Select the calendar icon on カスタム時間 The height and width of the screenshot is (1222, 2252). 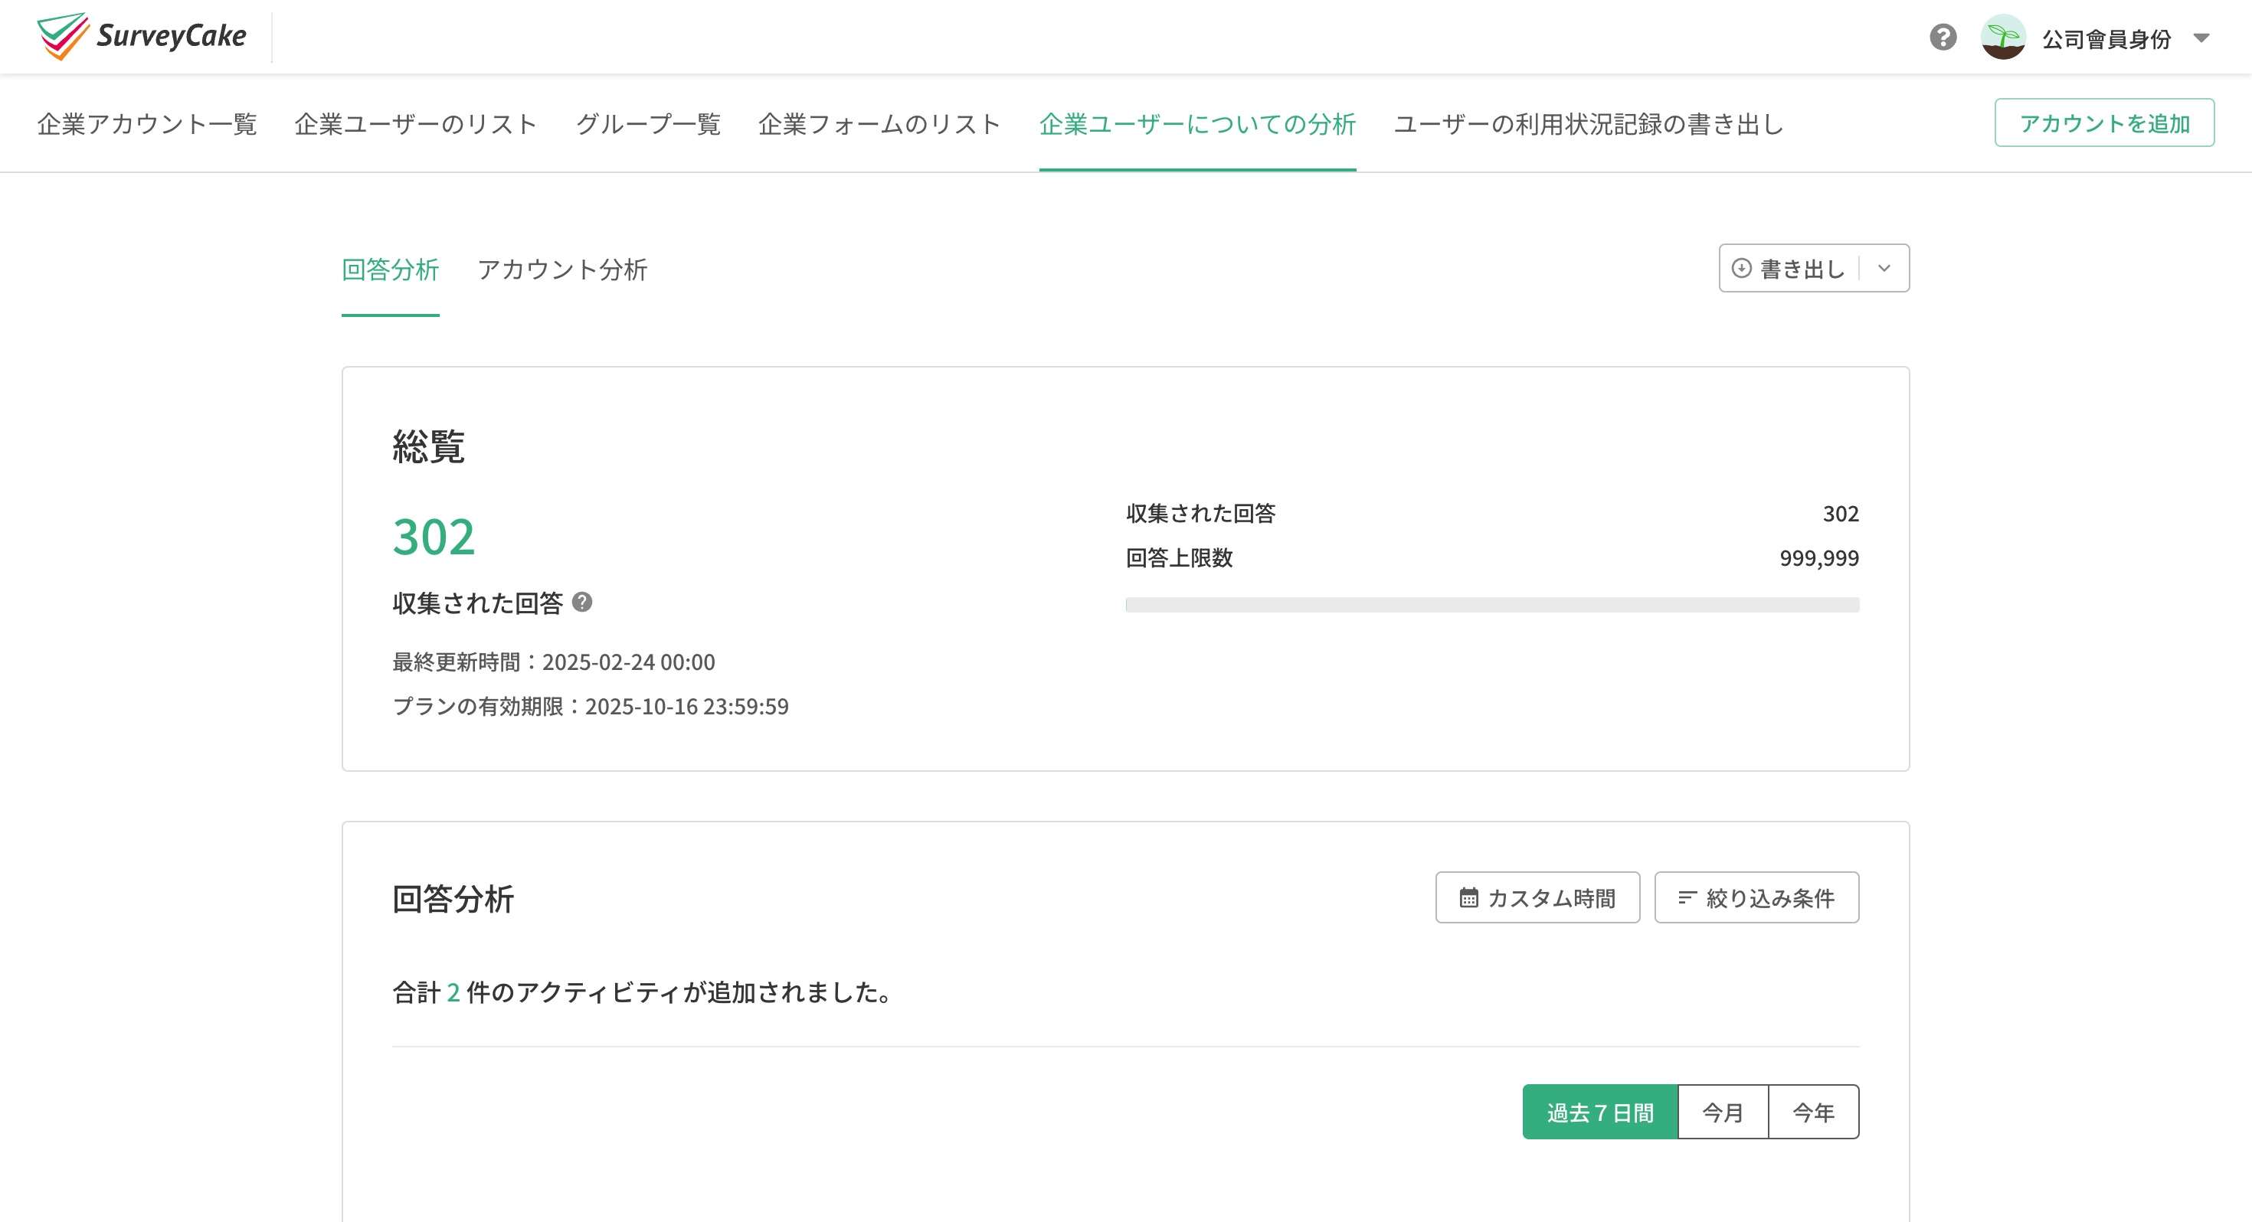[1471, 897]
